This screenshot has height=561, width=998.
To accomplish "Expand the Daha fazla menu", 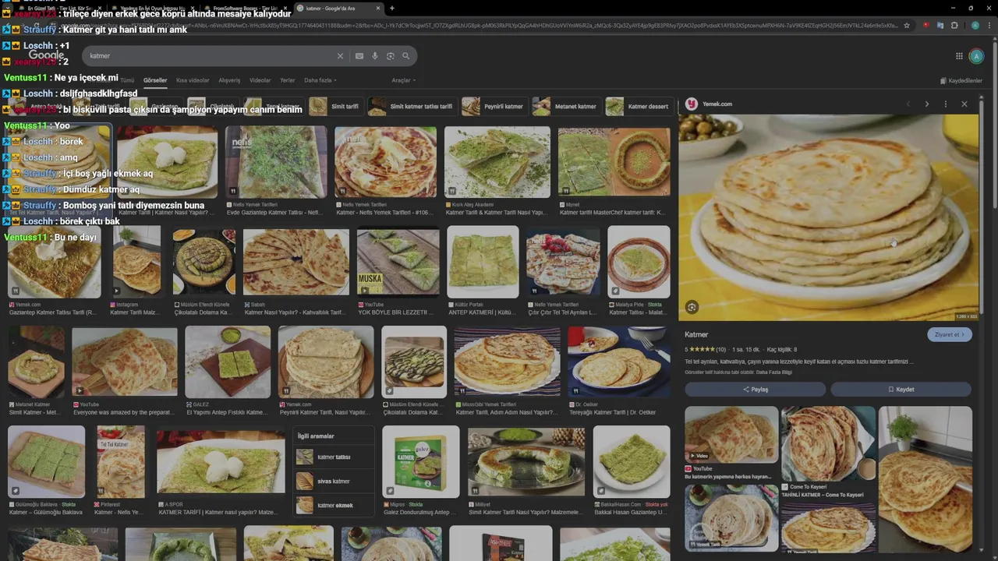I will [x=320, y=80].
